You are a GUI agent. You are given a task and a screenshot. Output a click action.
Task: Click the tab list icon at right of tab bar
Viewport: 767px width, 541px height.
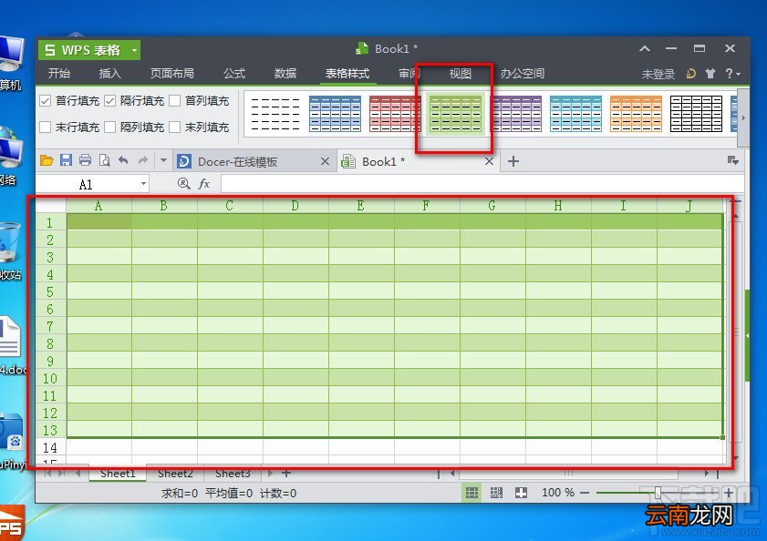[x=732, y=160]
